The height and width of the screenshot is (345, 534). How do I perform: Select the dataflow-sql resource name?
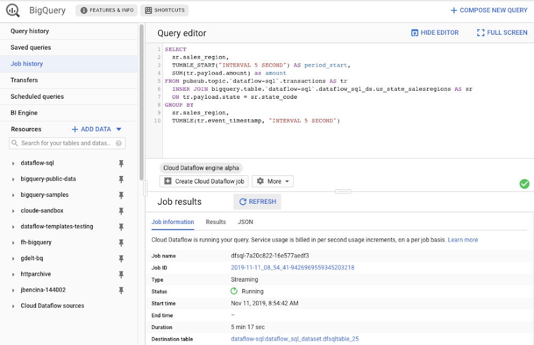(37, 163)
